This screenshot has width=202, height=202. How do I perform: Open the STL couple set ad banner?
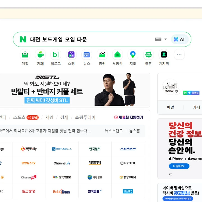[75, 90]
